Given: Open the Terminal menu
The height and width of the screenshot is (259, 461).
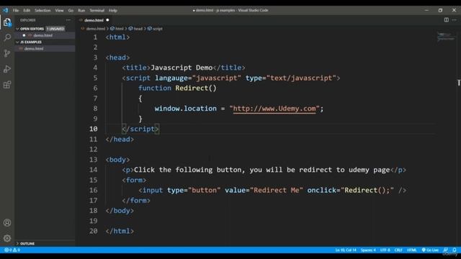Looking at the screenshot, I should tap(97, 10).
